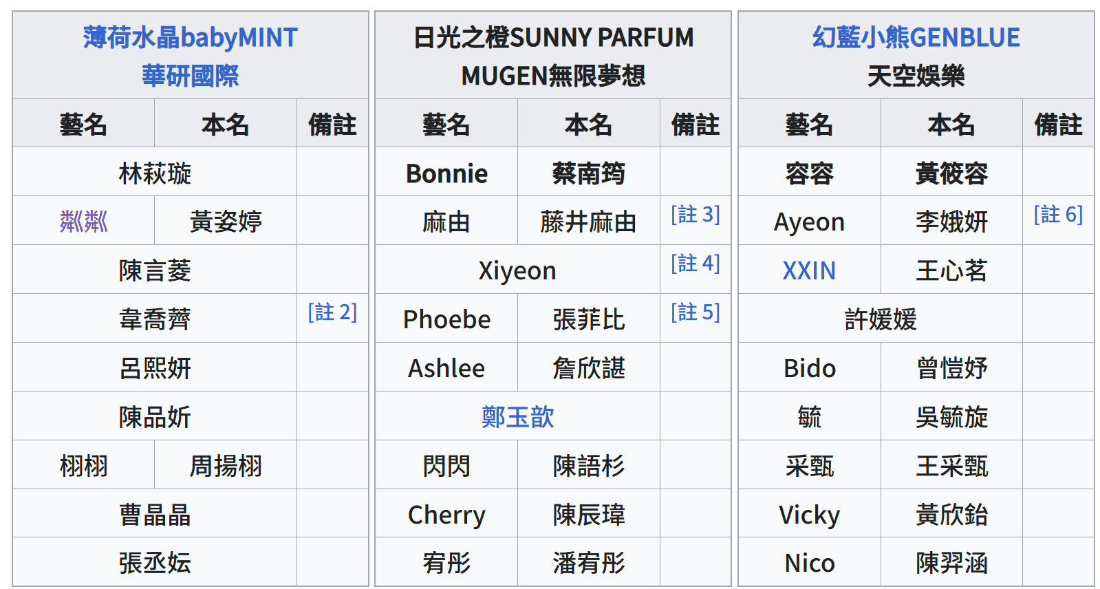The height and width of the screenshot is (589, 1100).
Task: Click the 藤井麻由 real name cell
Action: pos(588,221)
